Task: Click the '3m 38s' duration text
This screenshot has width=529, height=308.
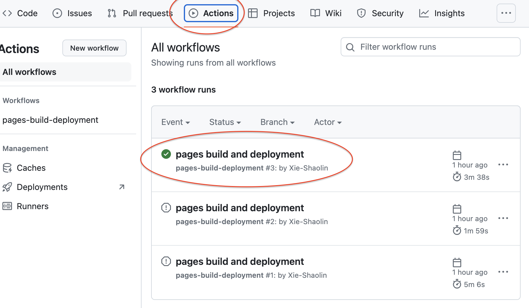Action: [x=477, y=177]
